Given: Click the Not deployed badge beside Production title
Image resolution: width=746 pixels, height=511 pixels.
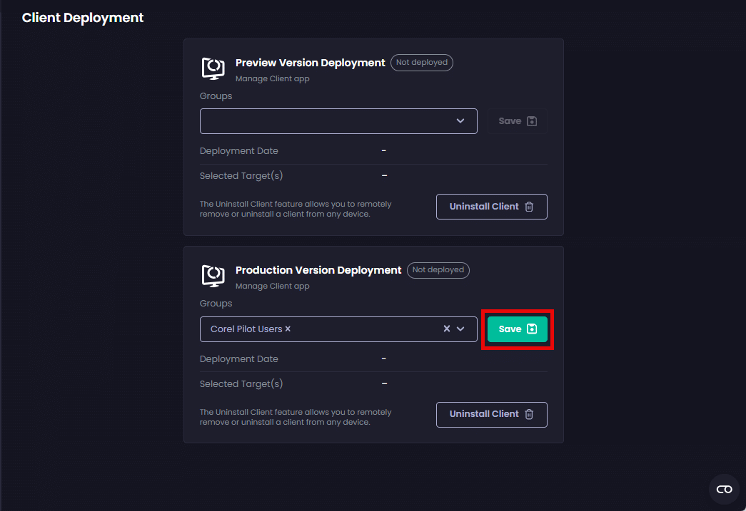Looking at the screenshot, I should tap(438, 270).
